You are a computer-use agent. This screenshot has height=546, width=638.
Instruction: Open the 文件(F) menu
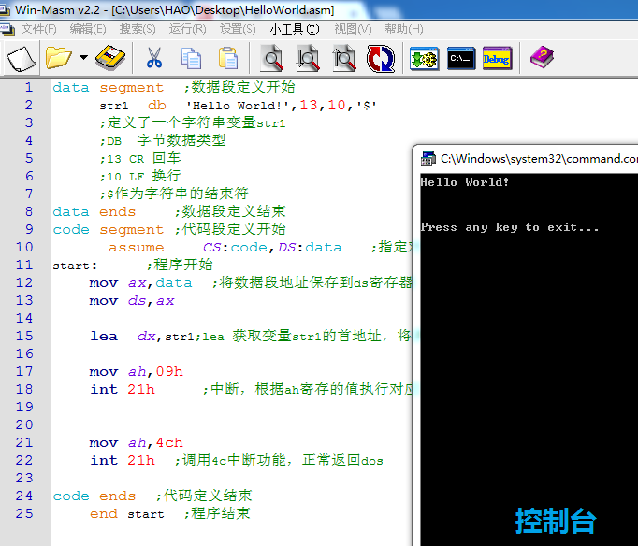point(38,29)
